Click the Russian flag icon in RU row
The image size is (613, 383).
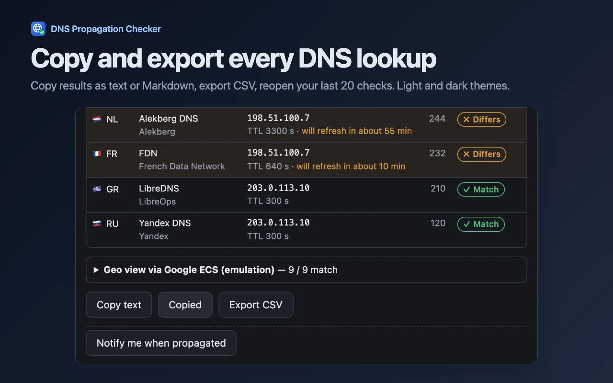click(97, 224)
